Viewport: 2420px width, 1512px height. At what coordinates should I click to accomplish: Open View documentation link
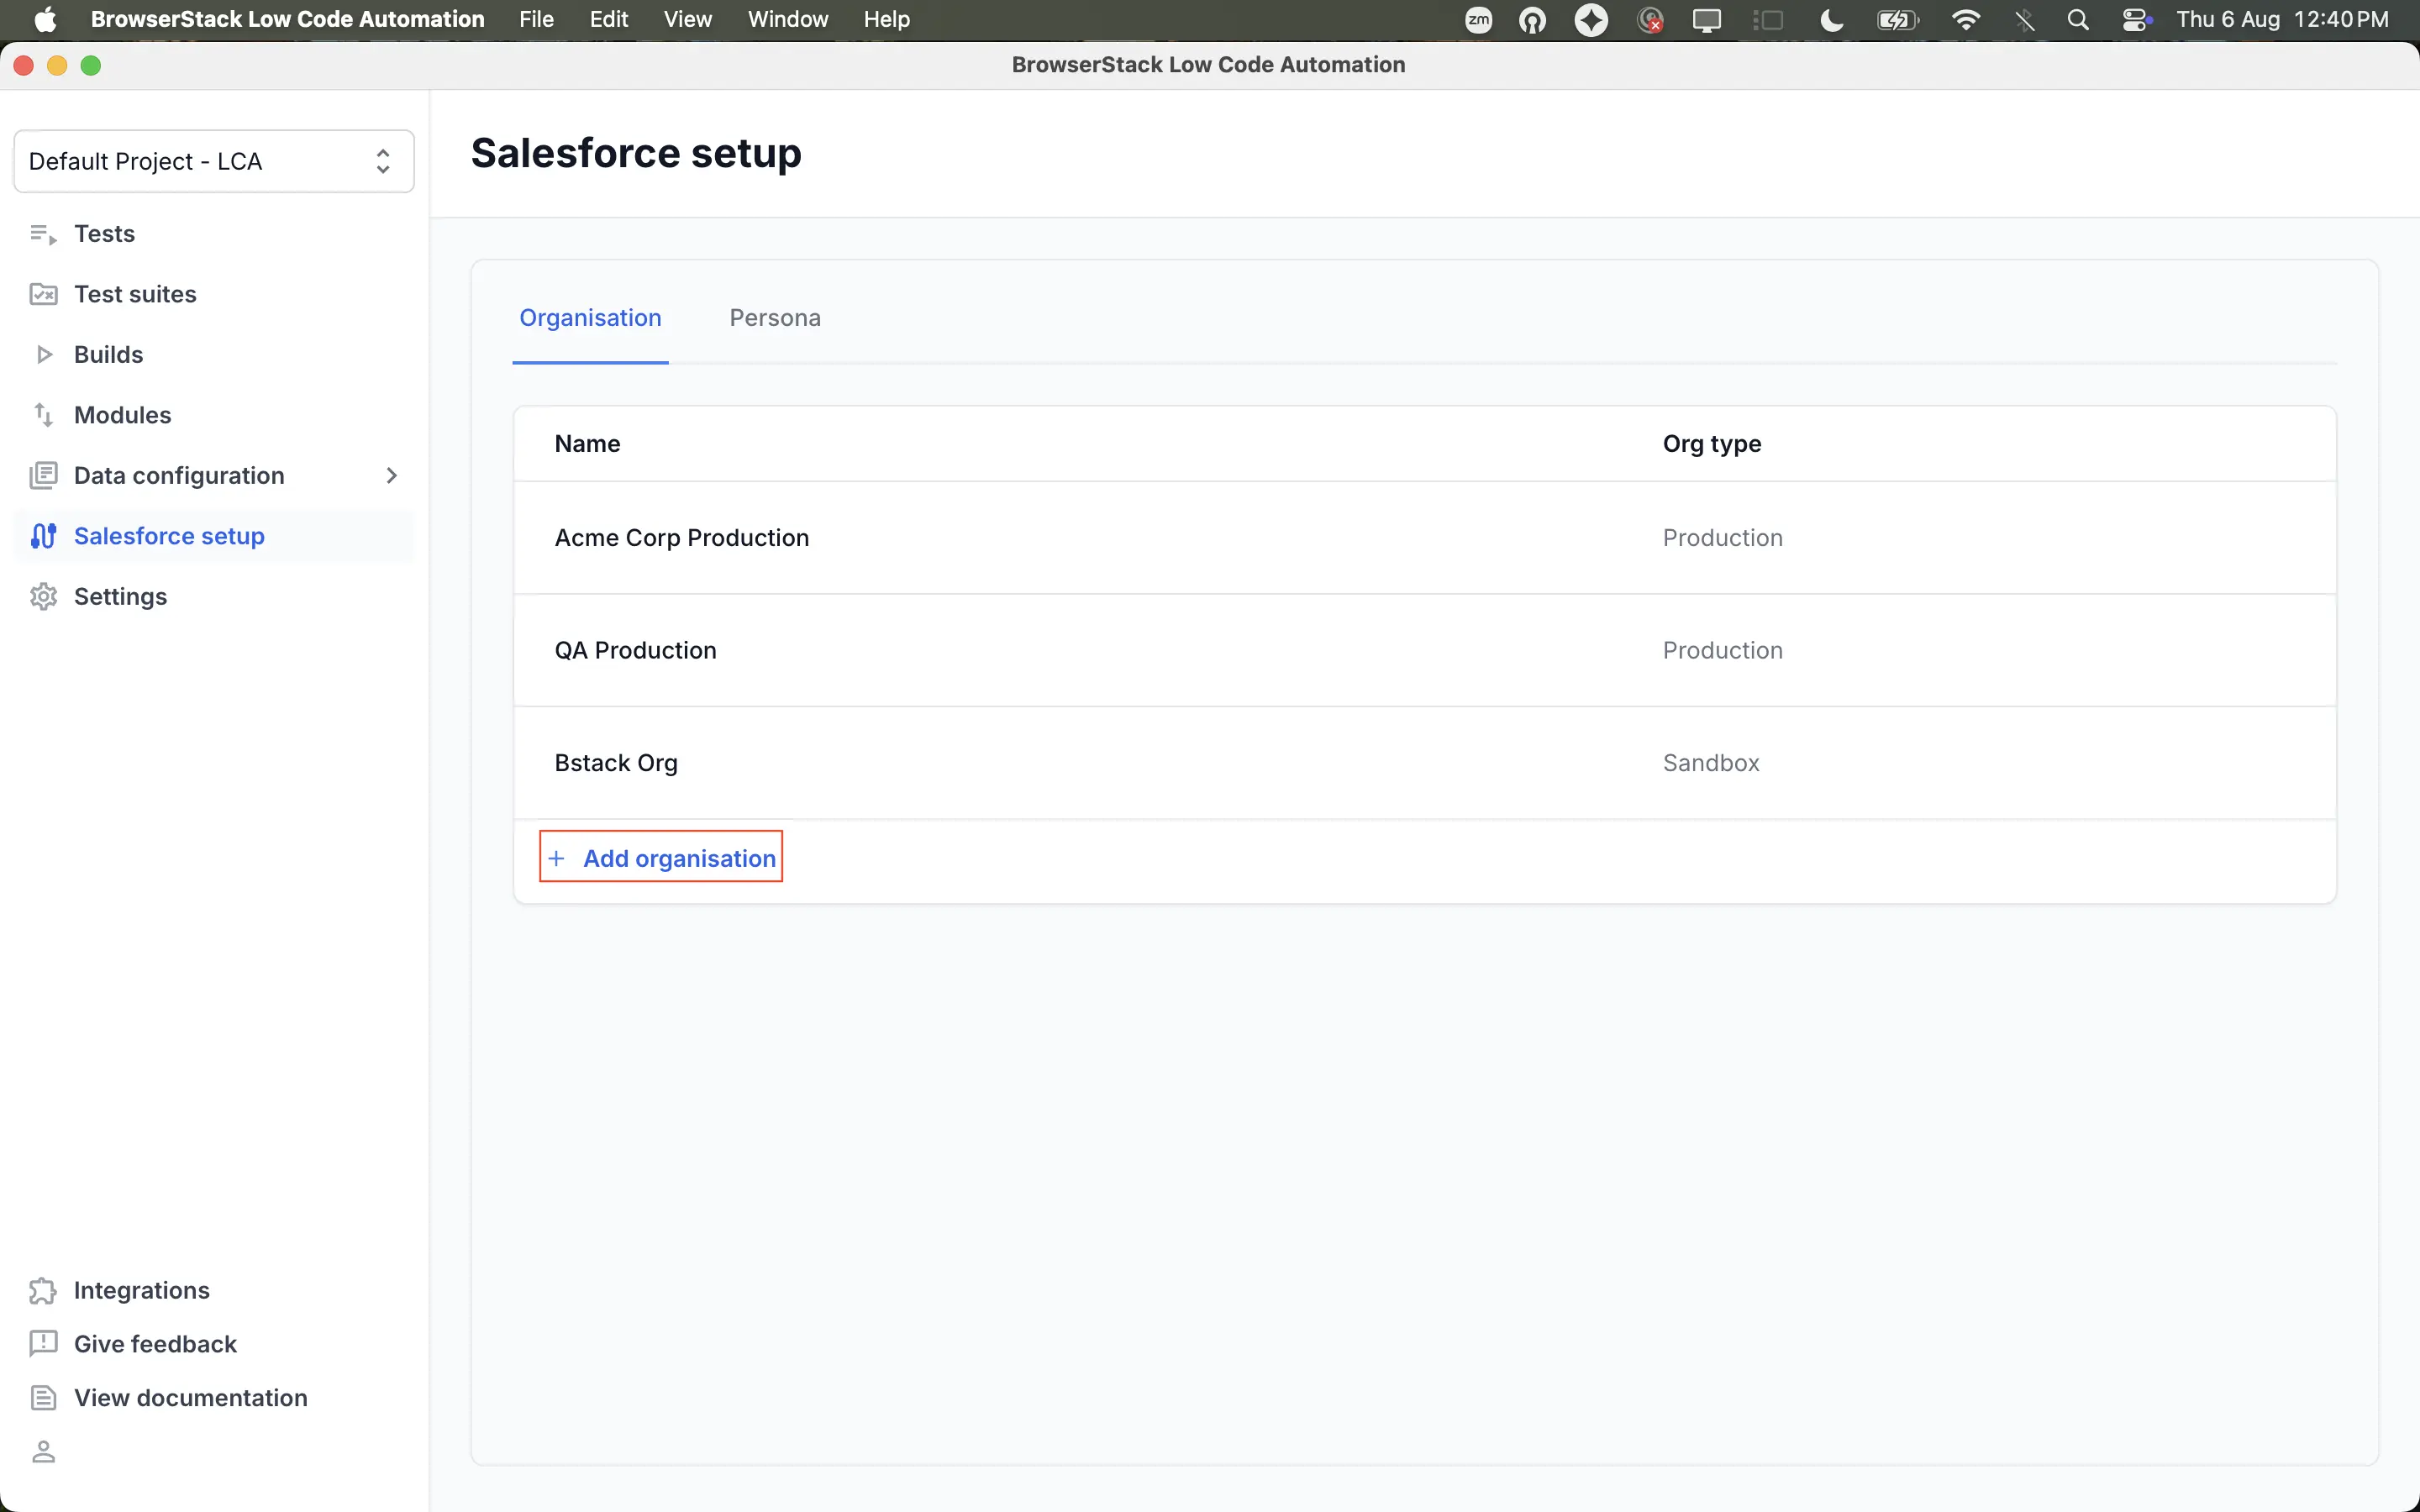(x=191, y=1398)
